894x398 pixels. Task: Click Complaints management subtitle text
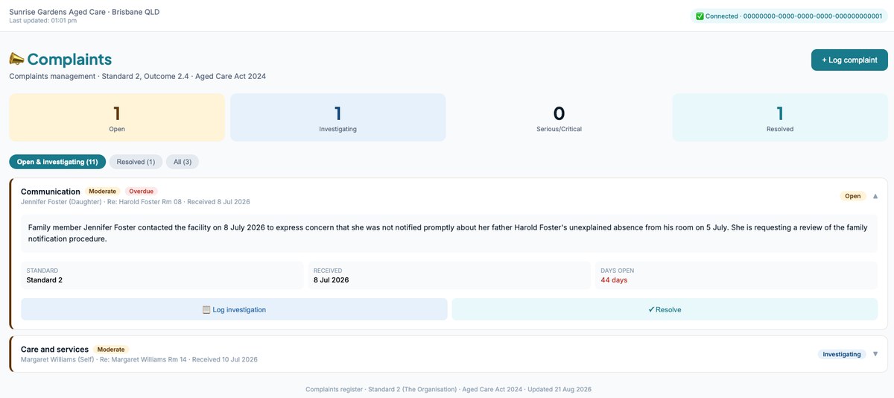point(137,76)
